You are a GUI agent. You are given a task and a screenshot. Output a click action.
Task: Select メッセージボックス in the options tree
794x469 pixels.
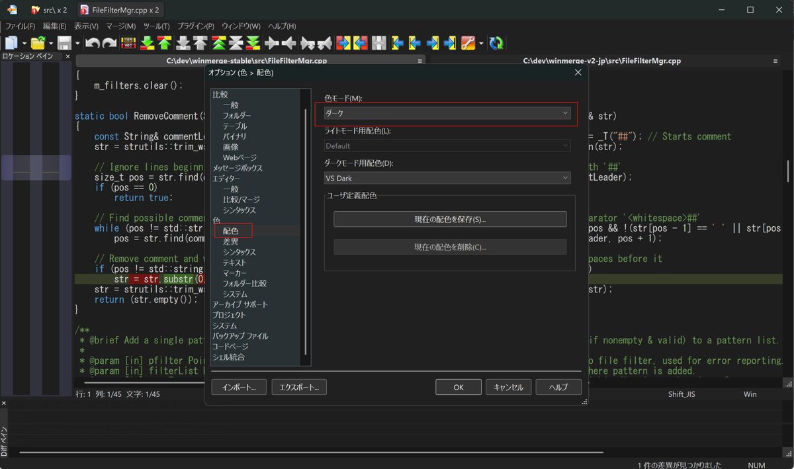[x=237, y=168]
